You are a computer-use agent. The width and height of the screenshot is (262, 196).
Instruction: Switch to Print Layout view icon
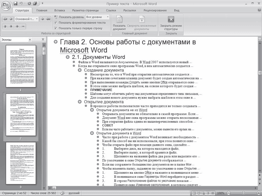tap(194, 193)
